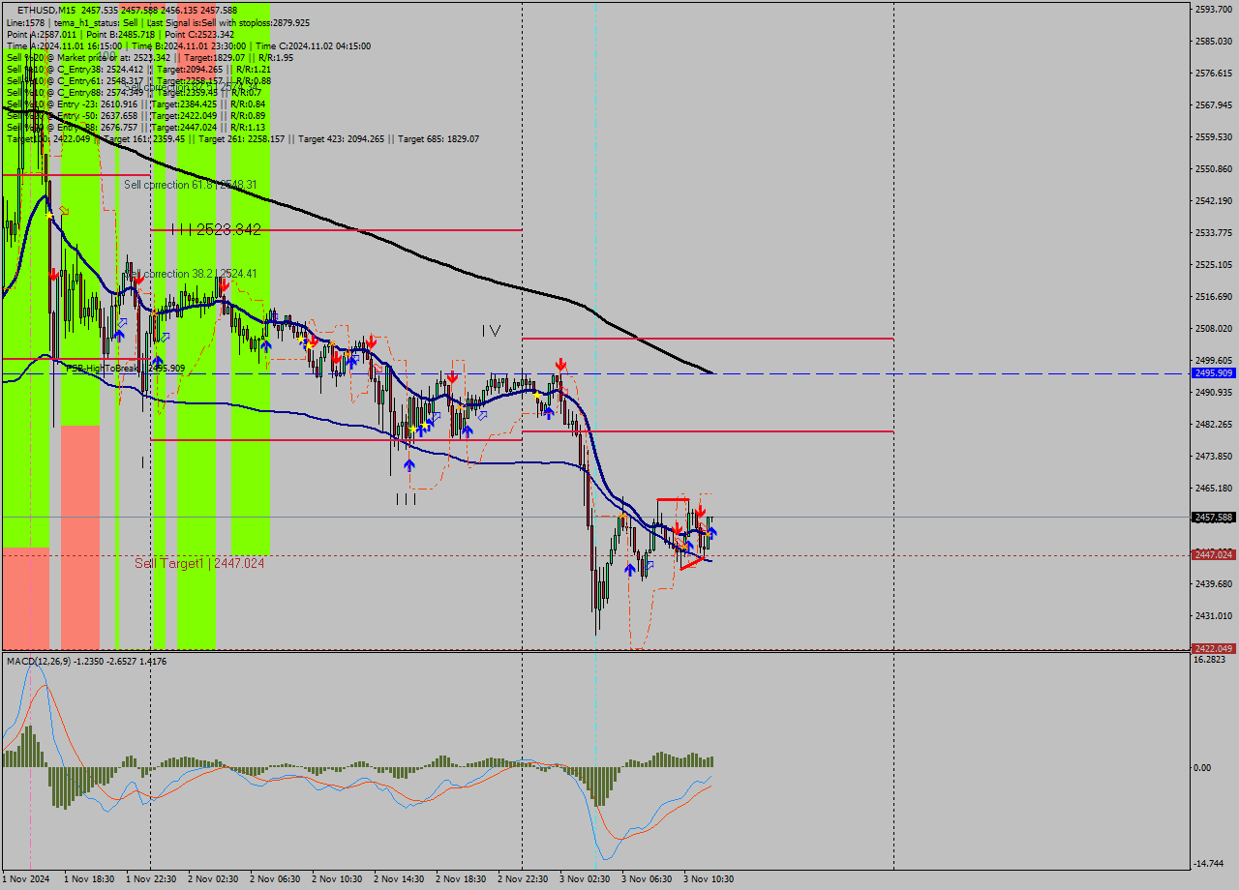Click the red 2447.024 price tag

point(1214,554)
